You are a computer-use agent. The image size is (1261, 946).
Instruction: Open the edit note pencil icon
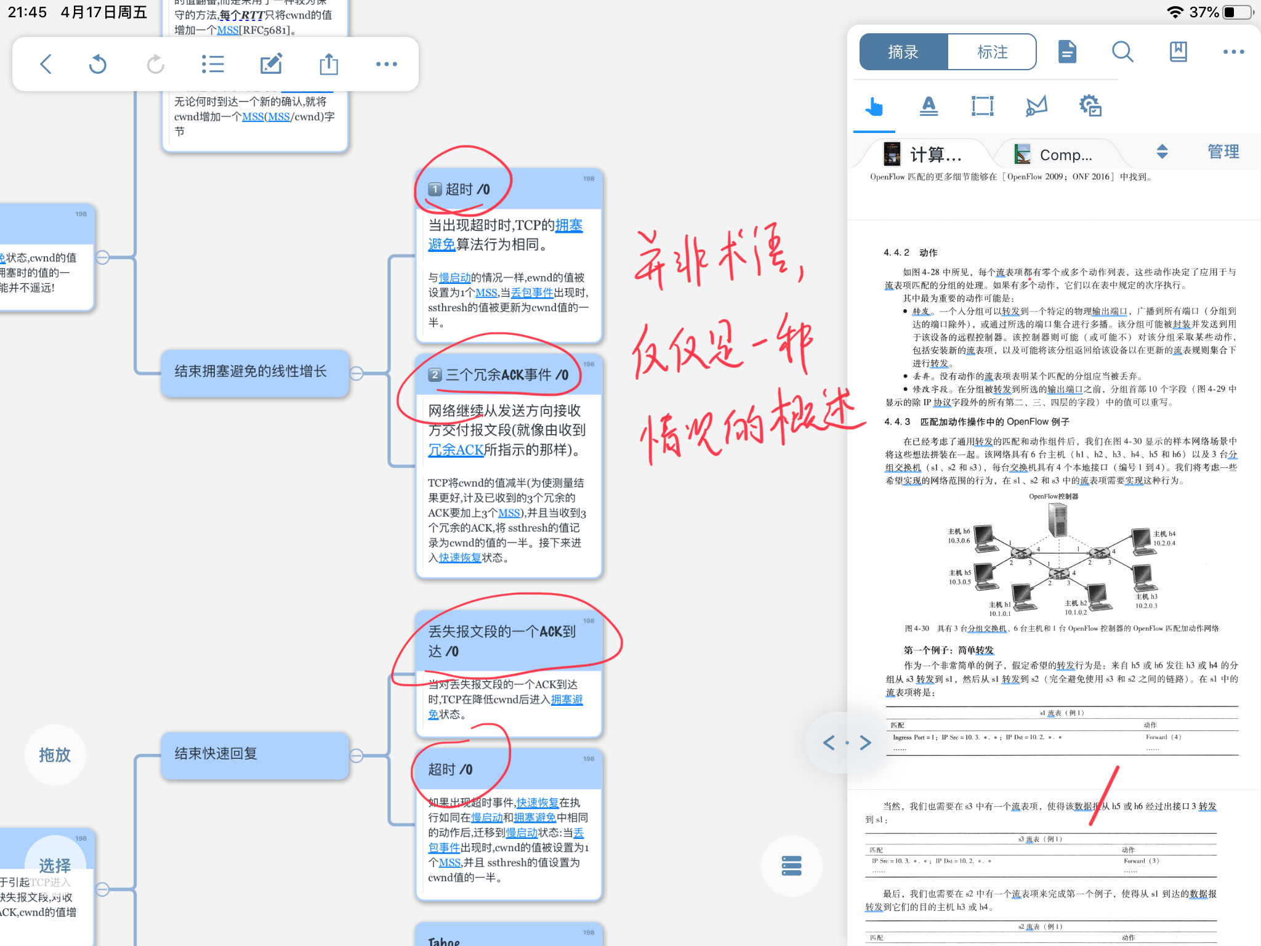pyautogui.click(x=271, y=64)
